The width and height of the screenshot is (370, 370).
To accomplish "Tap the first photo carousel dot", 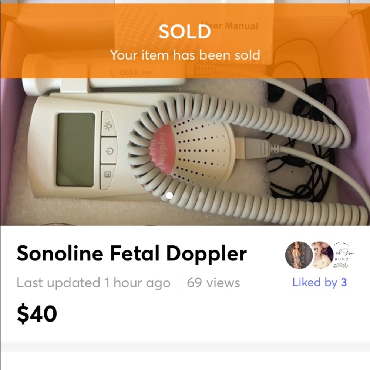I will (169, 195).
